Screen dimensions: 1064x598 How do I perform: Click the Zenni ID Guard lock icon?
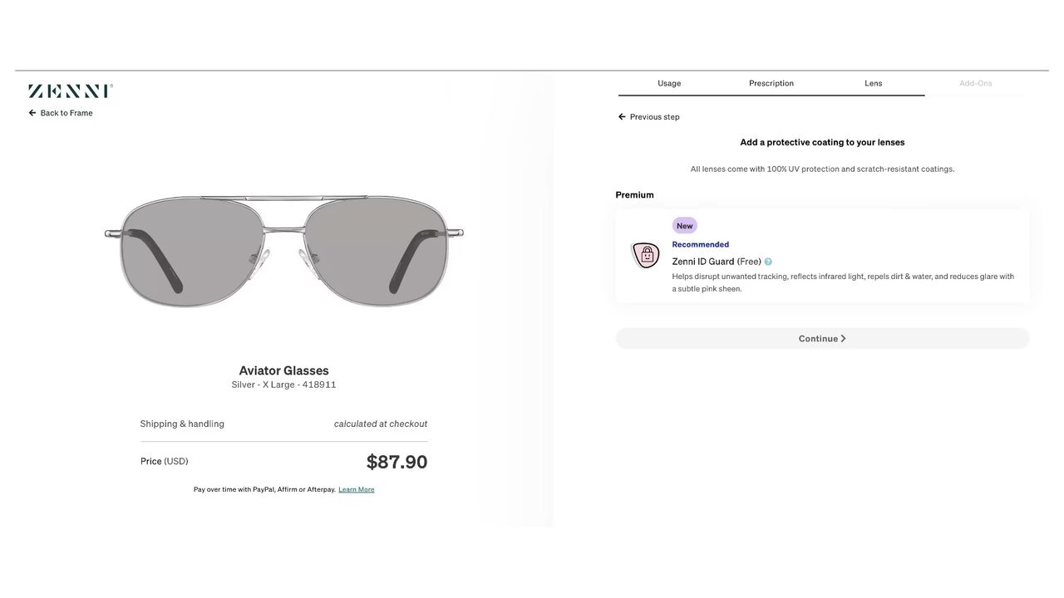click(x=646, y=255)
